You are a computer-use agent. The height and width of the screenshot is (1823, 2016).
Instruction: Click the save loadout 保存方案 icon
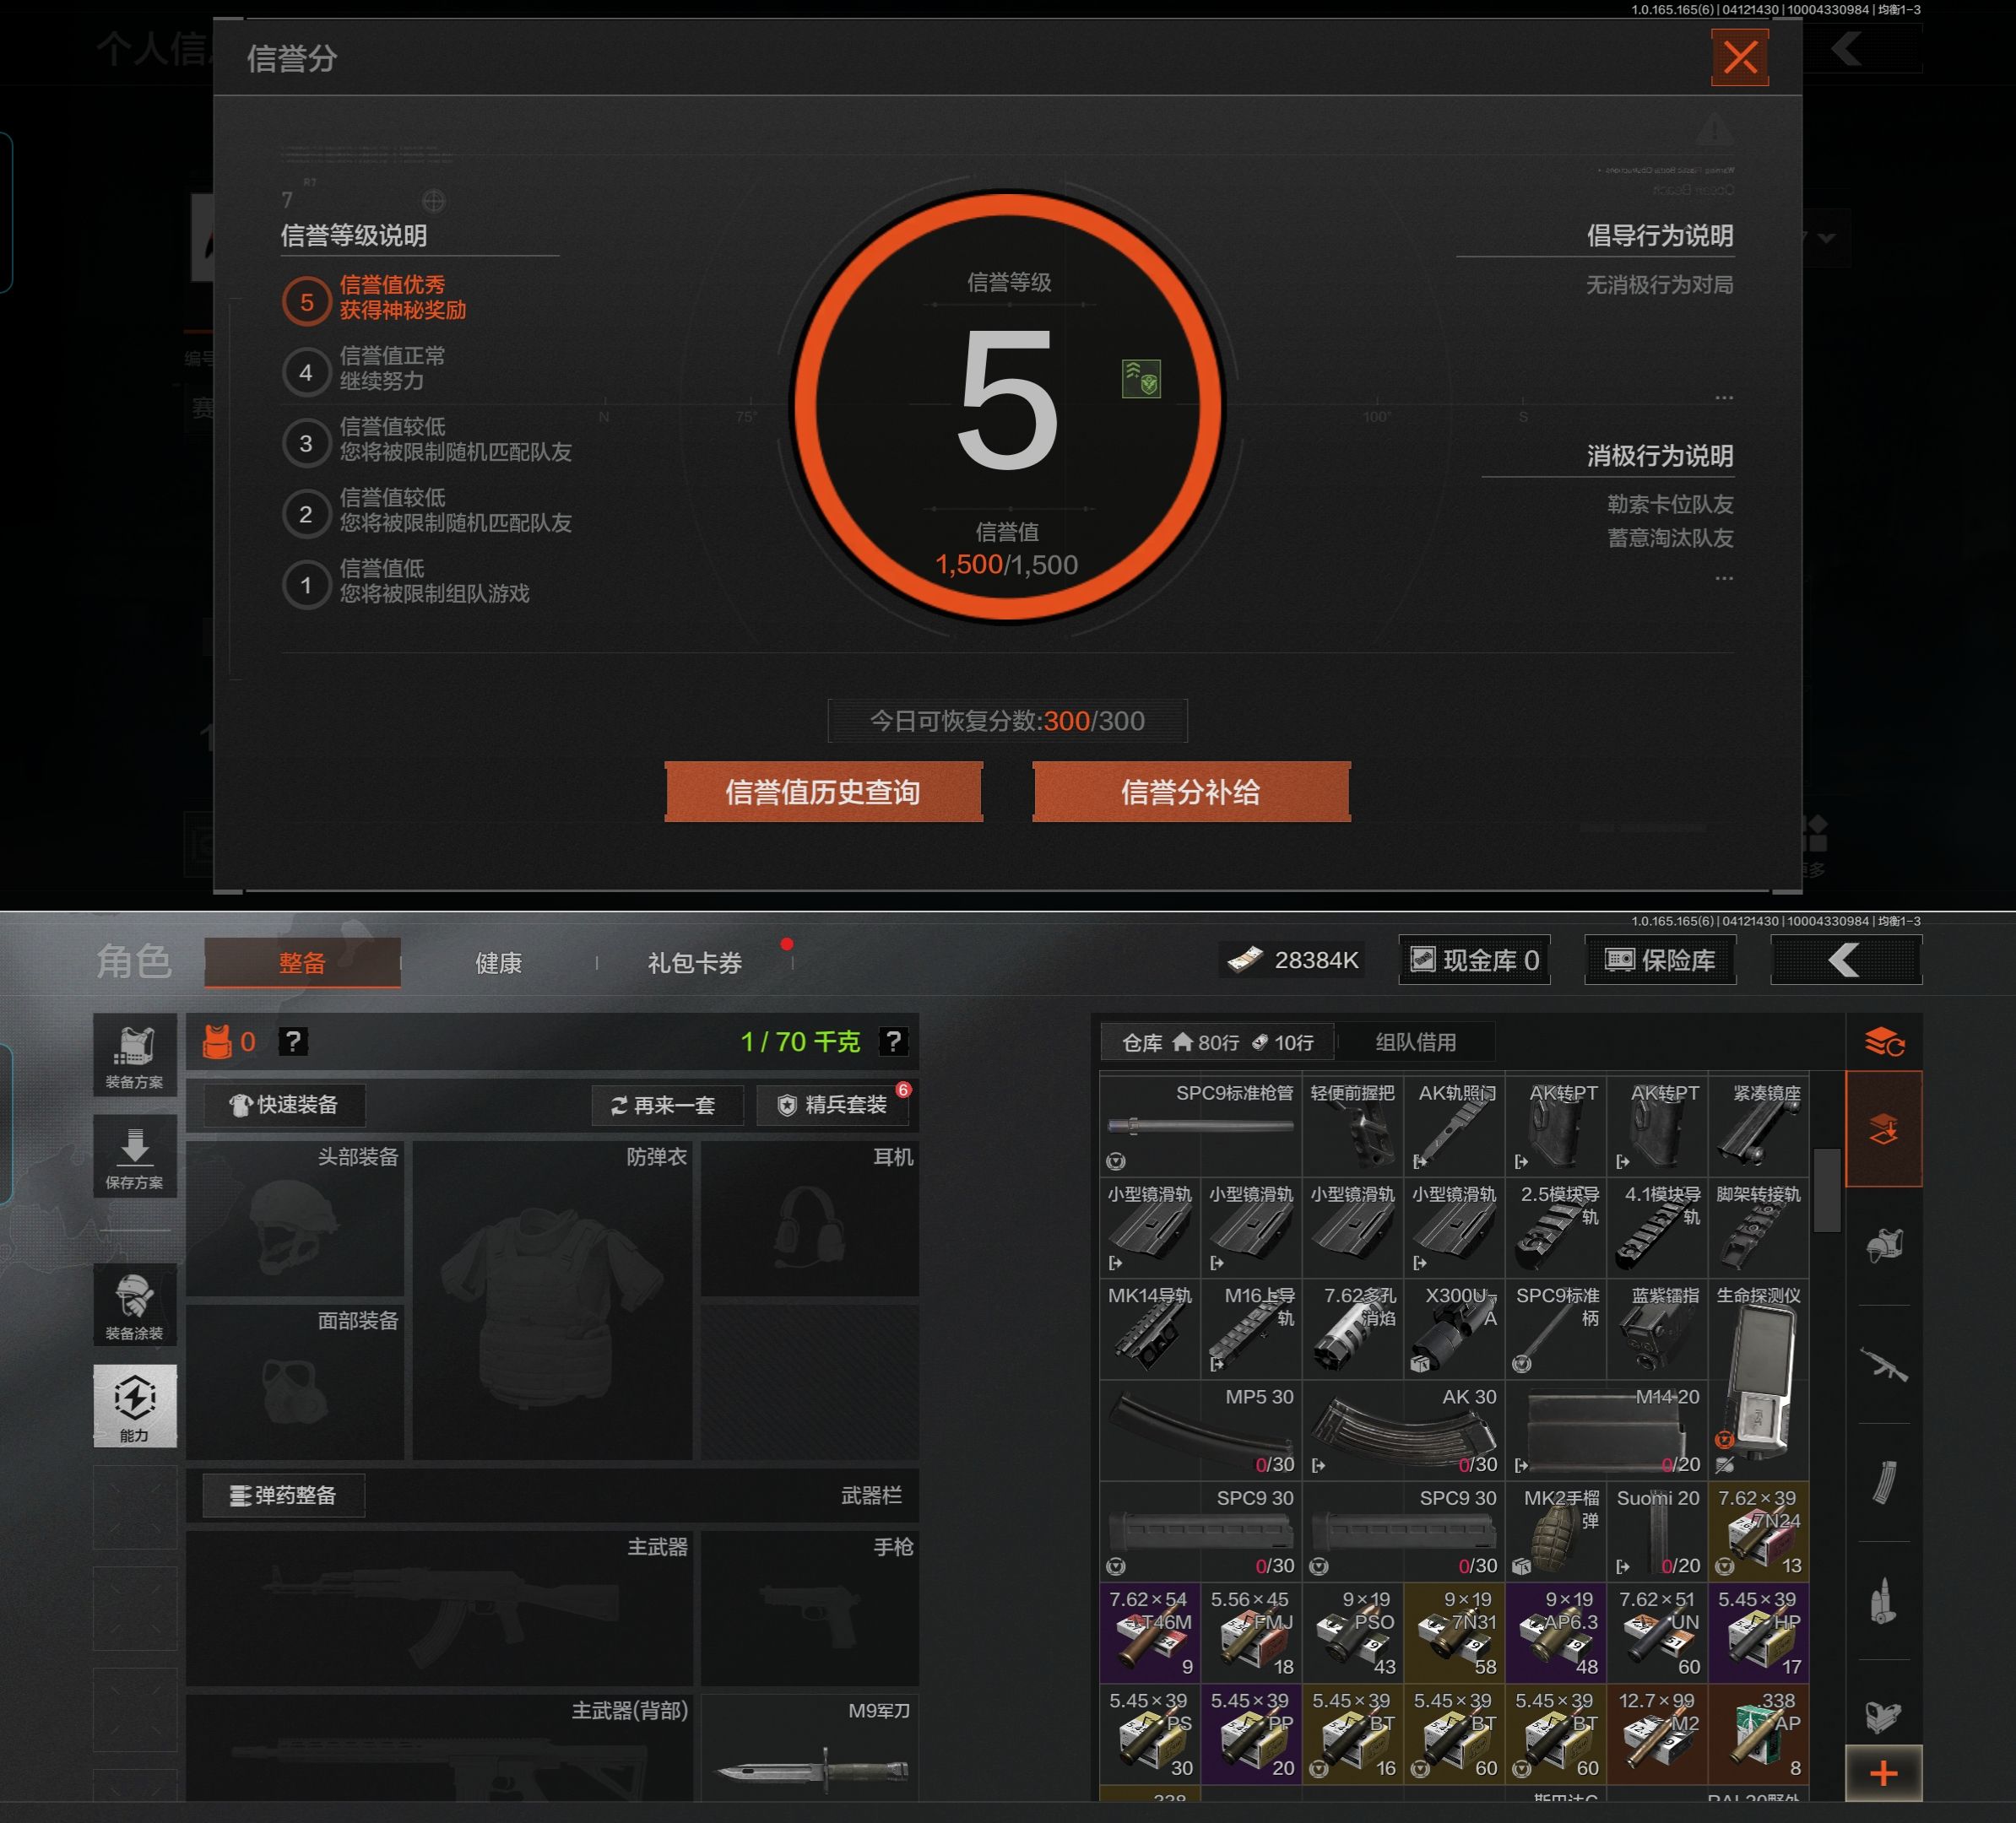click(135, 1156)
